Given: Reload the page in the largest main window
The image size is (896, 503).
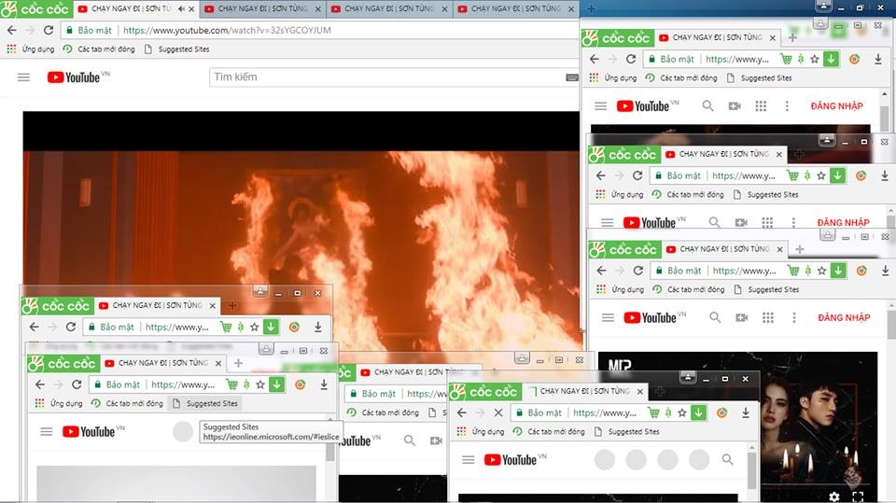Looking at the screenshot, I should coord(49,30).
